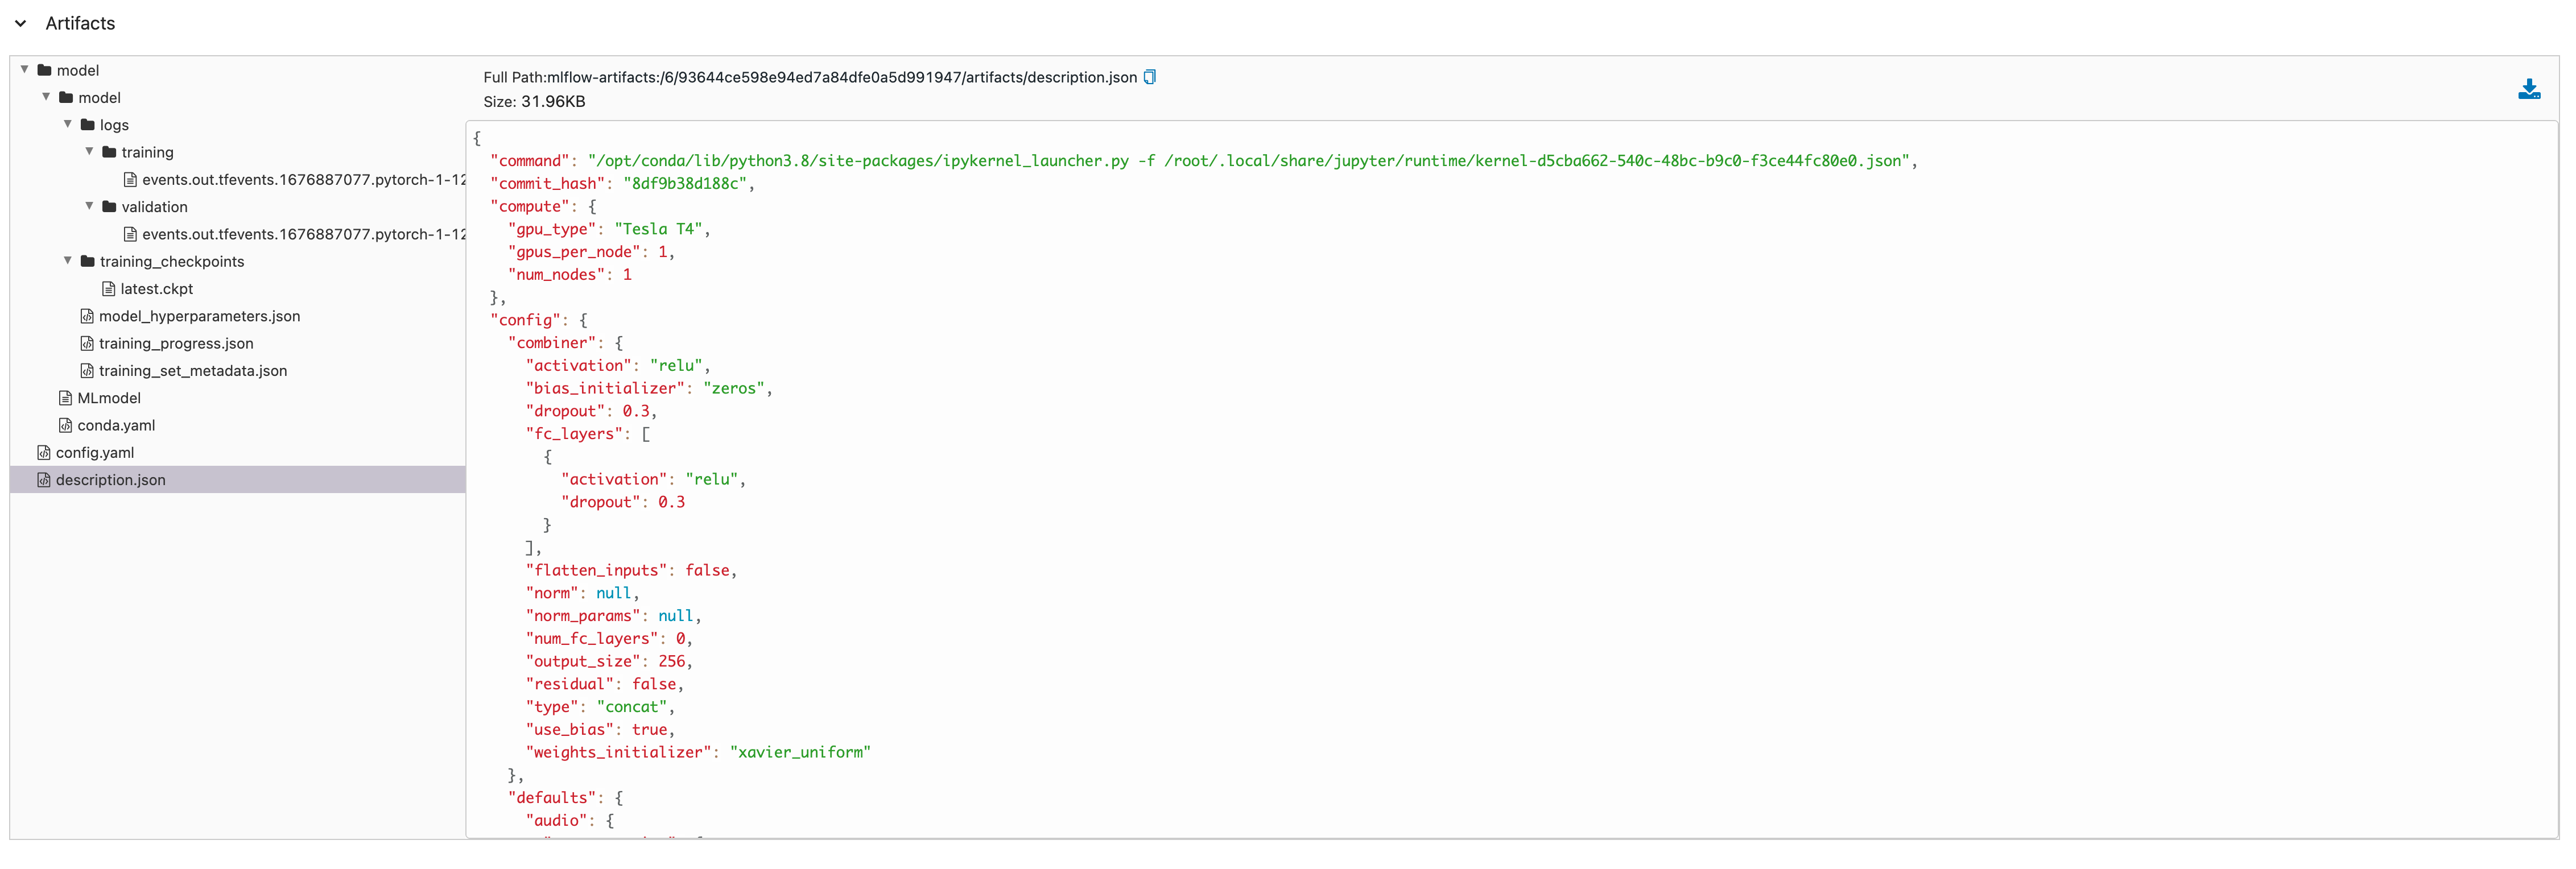Screen dimensions: 2576x869
Task: Click the description.json file icon
Action: click(x=44, y=480)
